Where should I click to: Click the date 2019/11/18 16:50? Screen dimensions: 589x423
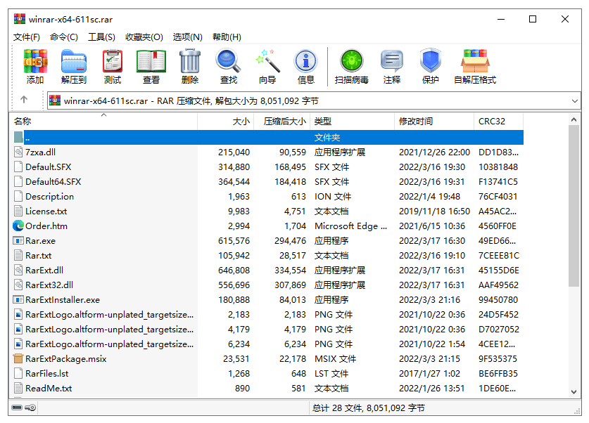434,211
